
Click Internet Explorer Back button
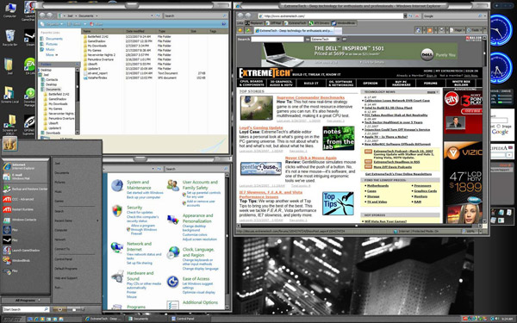click(240, 16)
